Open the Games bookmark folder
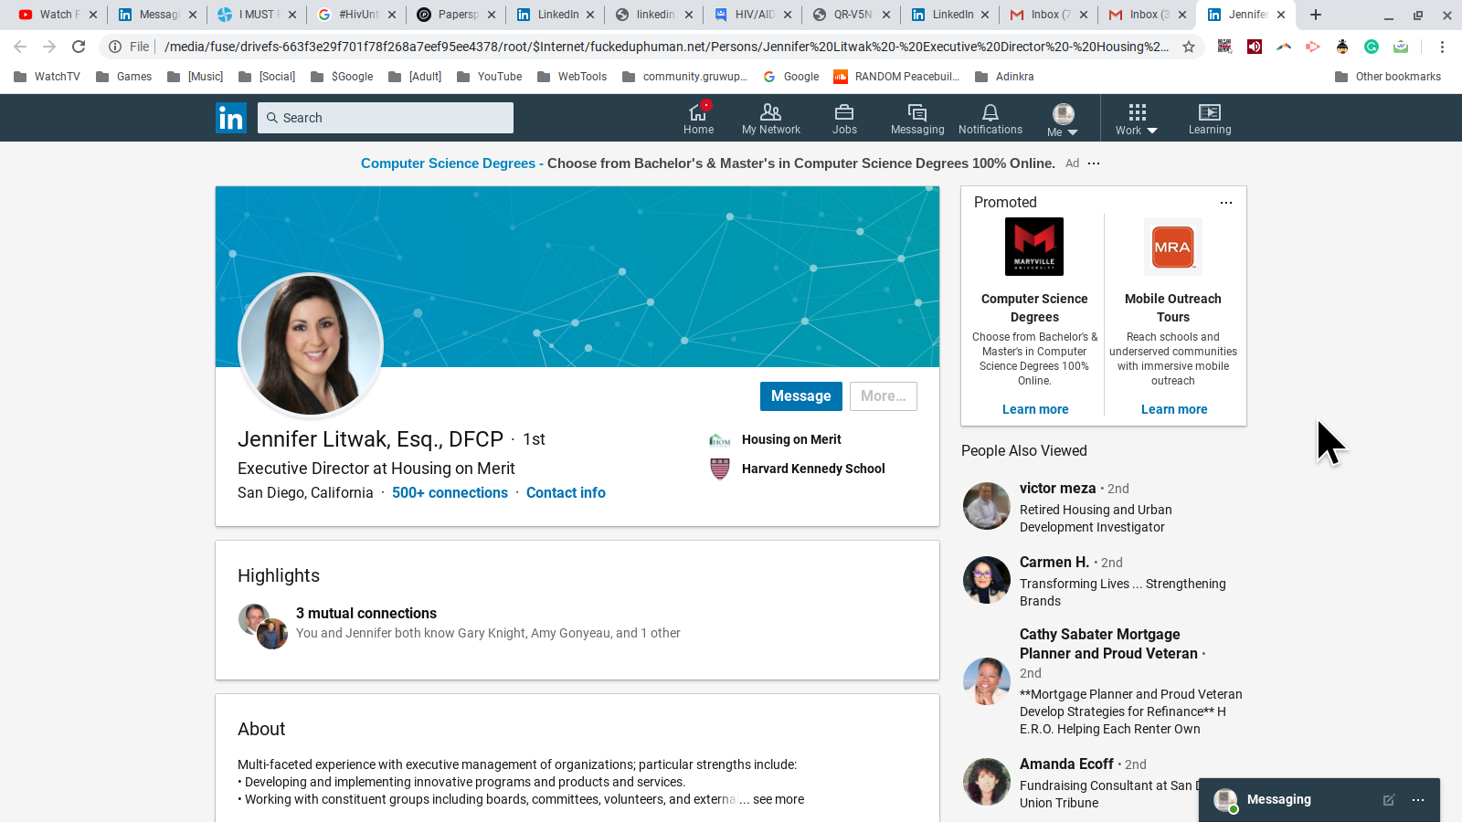This screenshot has height=822, width=1462. (123, 77)
